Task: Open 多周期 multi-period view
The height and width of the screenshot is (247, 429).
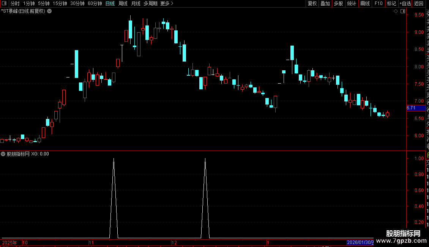Action: (x=150, y=3)
